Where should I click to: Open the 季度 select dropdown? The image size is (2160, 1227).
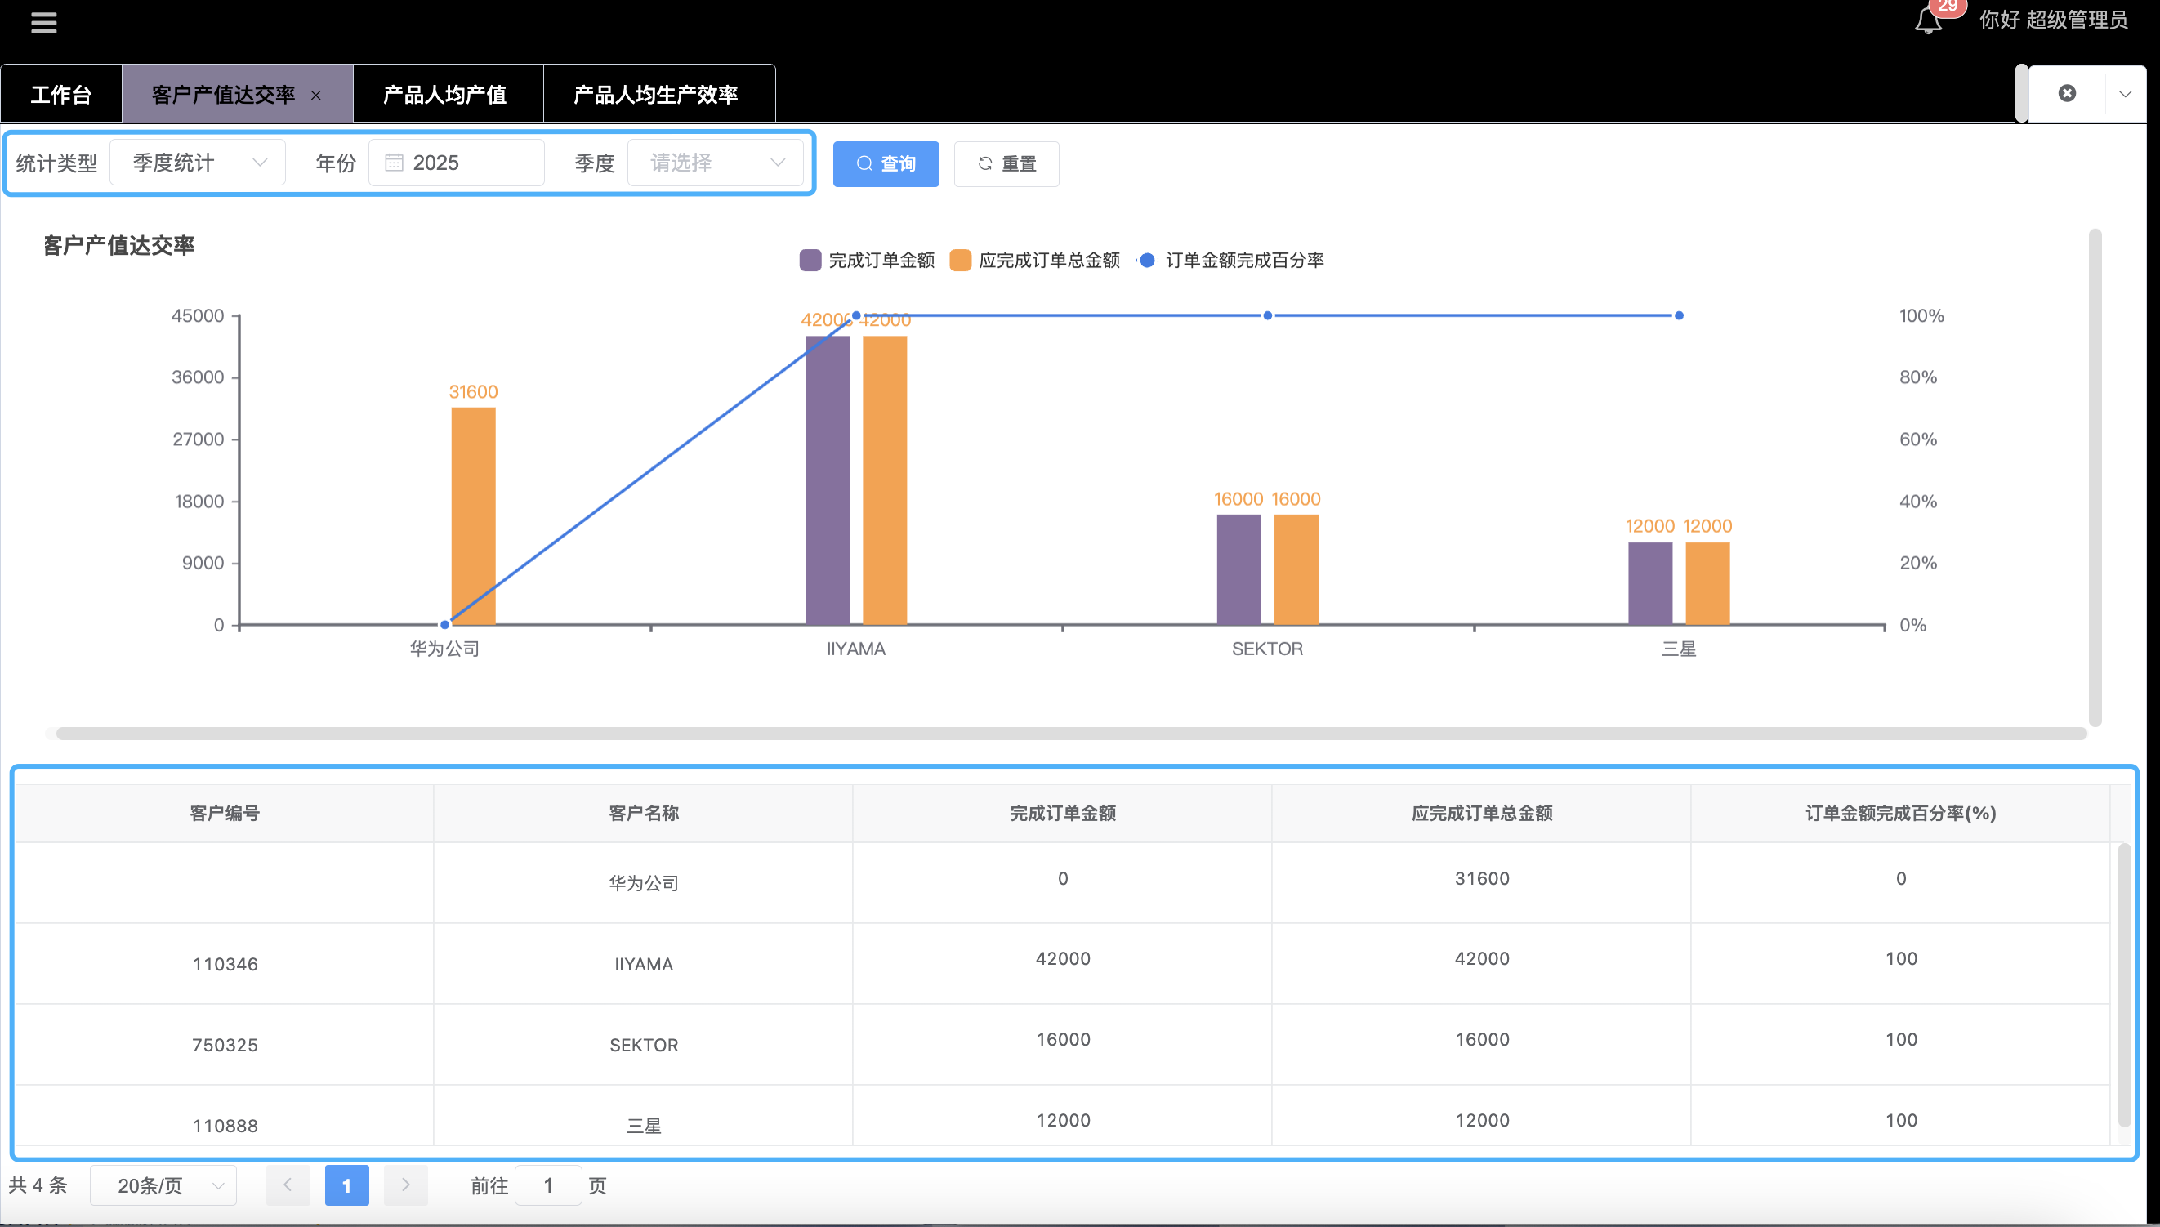tap(715, 163)
